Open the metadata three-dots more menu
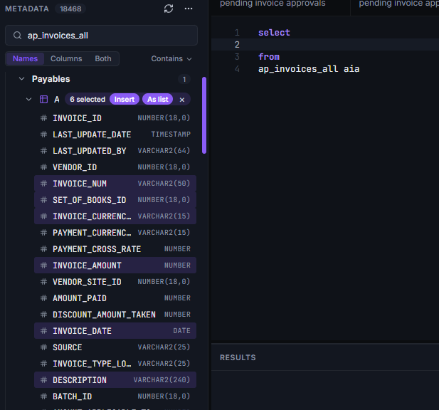The width and height of the screenshot is (439, 410). pos(189,9)
